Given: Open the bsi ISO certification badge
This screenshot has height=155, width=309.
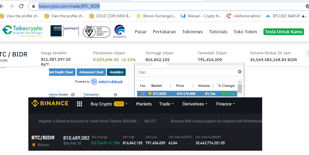Looking at the screenshot, I should pos(96,31).
